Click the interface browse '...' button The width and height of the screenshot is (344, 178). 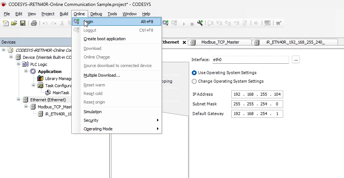pos(296,60)
